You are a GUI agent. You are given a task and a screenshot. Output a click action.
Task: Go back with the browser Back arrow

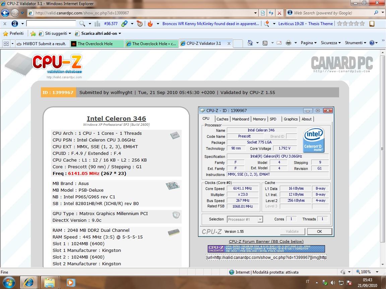tap(5, 13)
